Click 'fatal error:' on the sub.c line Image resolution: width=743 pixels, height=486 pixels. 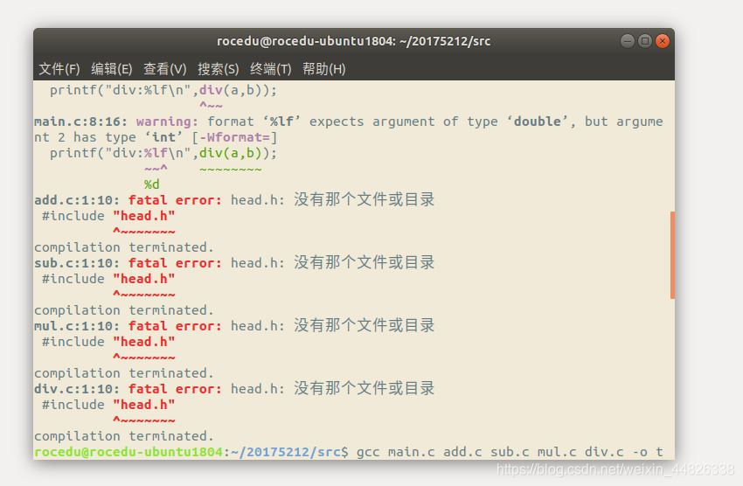(175, 263)
